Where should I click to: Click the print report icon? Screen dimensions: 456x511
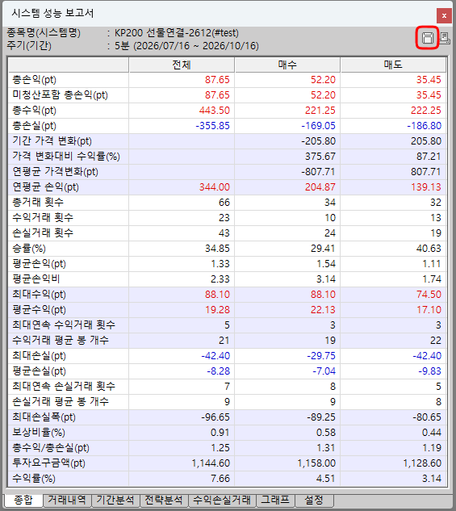pos(445,38)
